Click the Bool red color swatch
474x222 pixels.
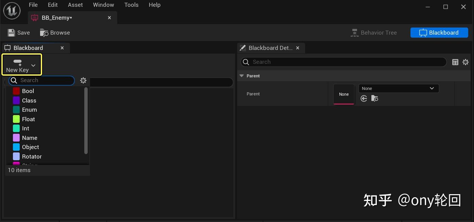(x=16, y=91)
